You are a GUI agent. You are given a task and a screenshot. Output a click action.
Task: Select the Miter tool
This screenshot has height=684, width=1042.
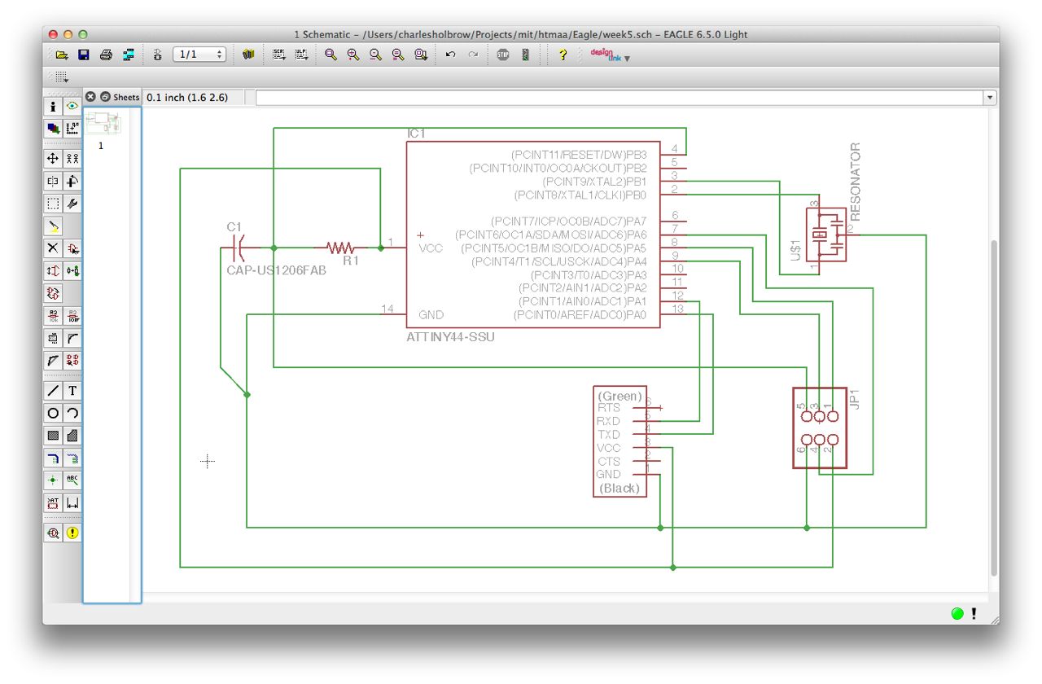point(72,337)
